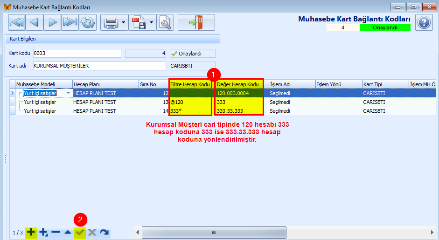Screen dimensions: 439x240
Task: Click the horizontal scrollbar thumb
Action: [x=214, y=233]
